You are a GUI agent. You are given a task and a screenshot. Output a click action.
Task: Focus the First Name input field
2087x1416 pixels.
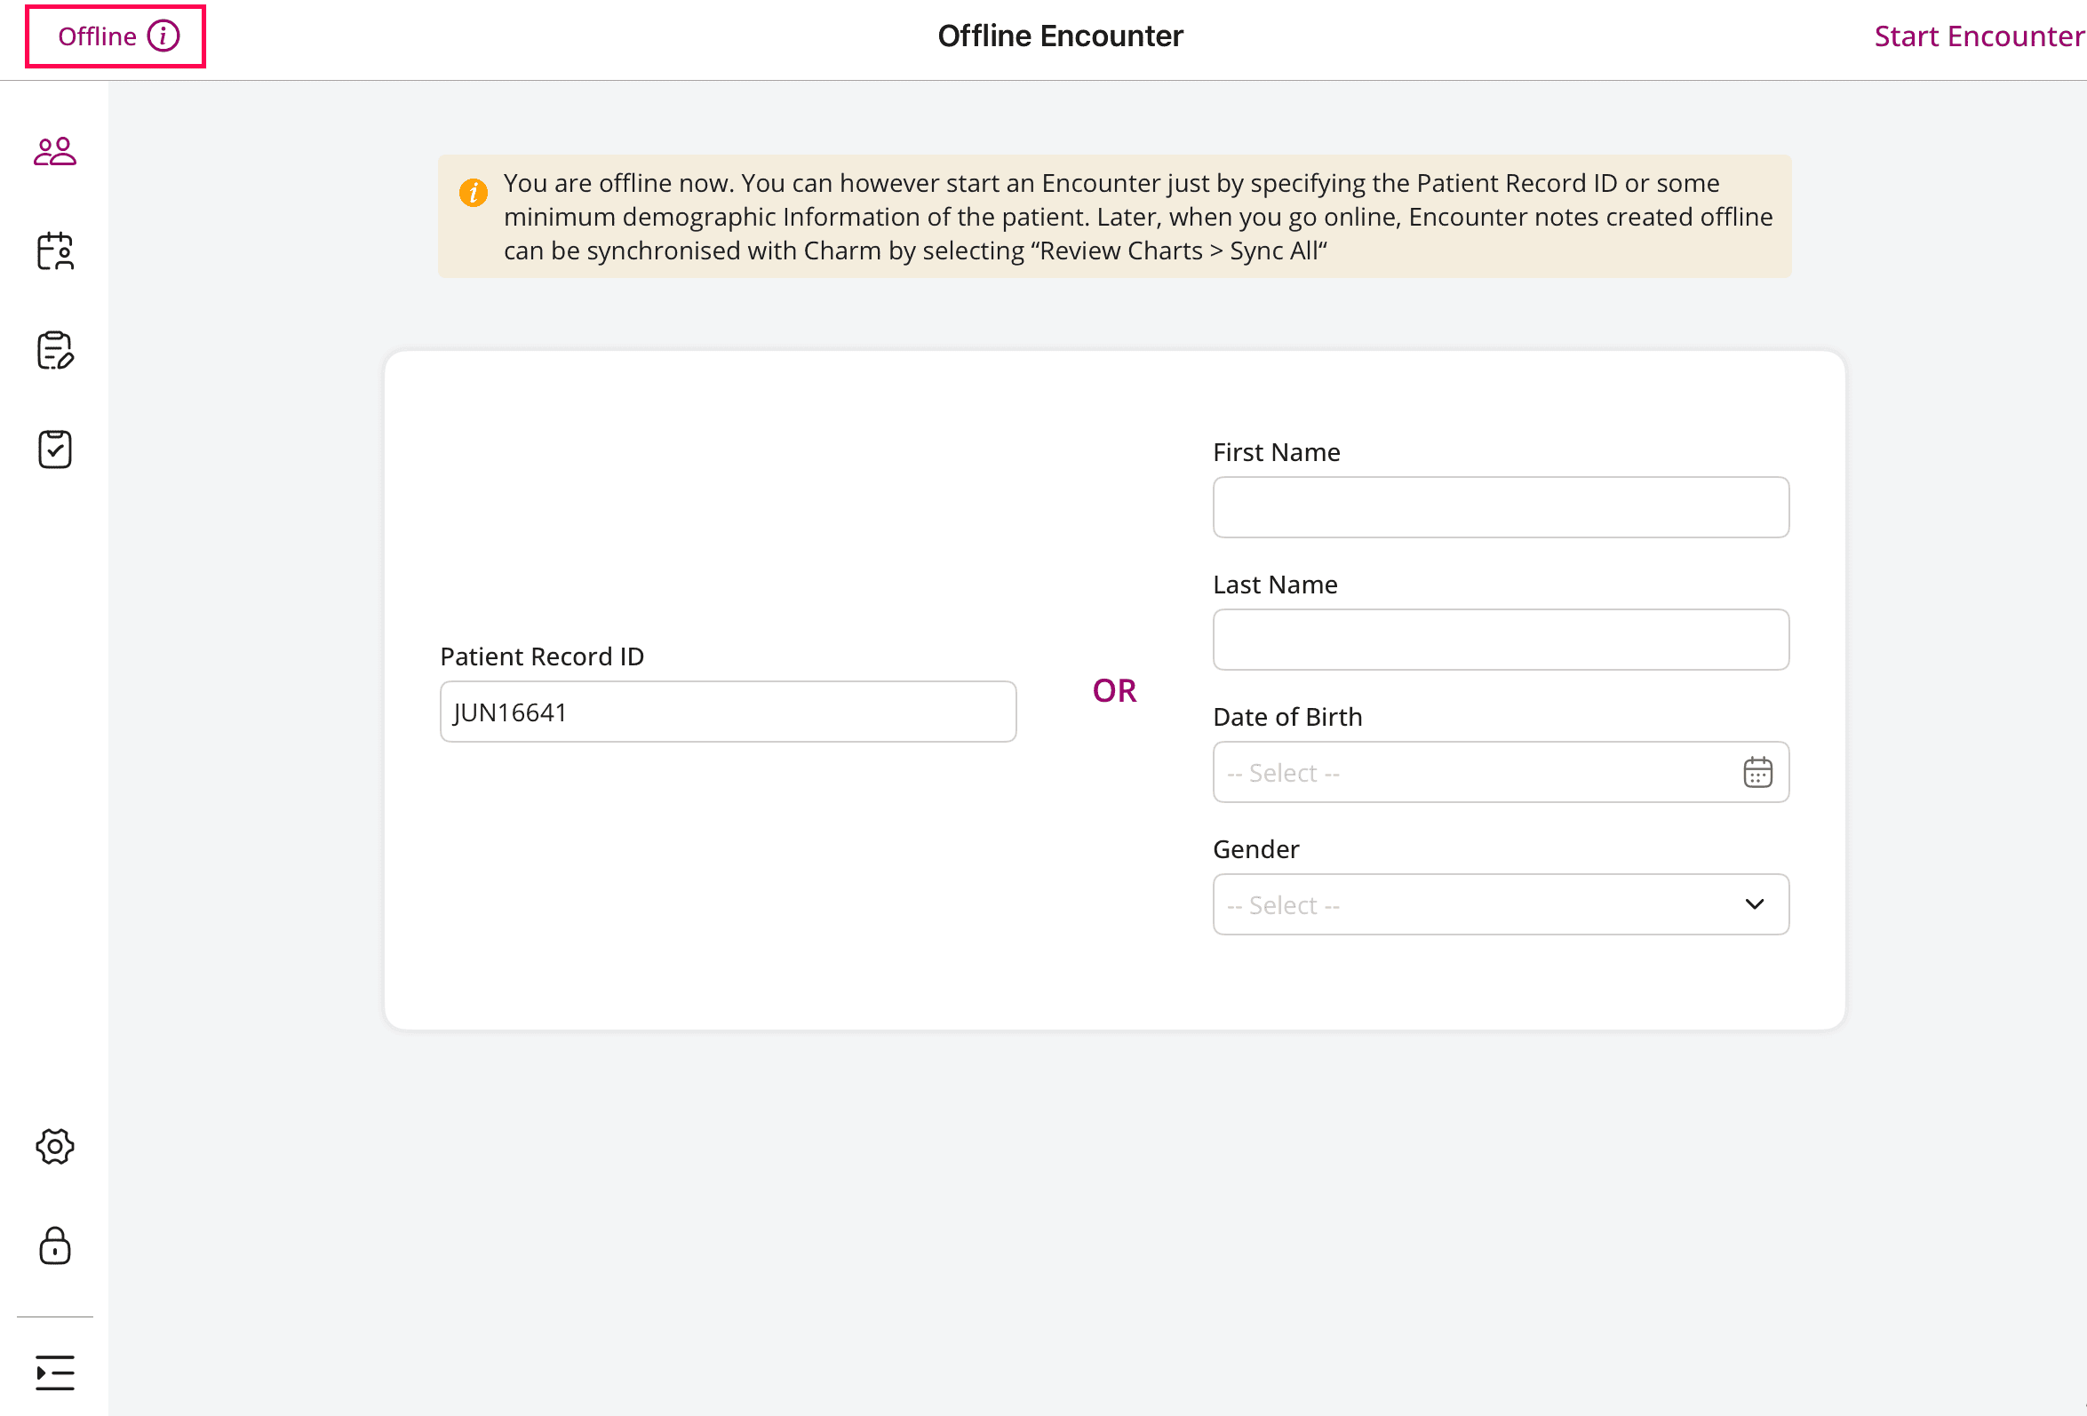pyautogui.click(x=1500, y=507)
